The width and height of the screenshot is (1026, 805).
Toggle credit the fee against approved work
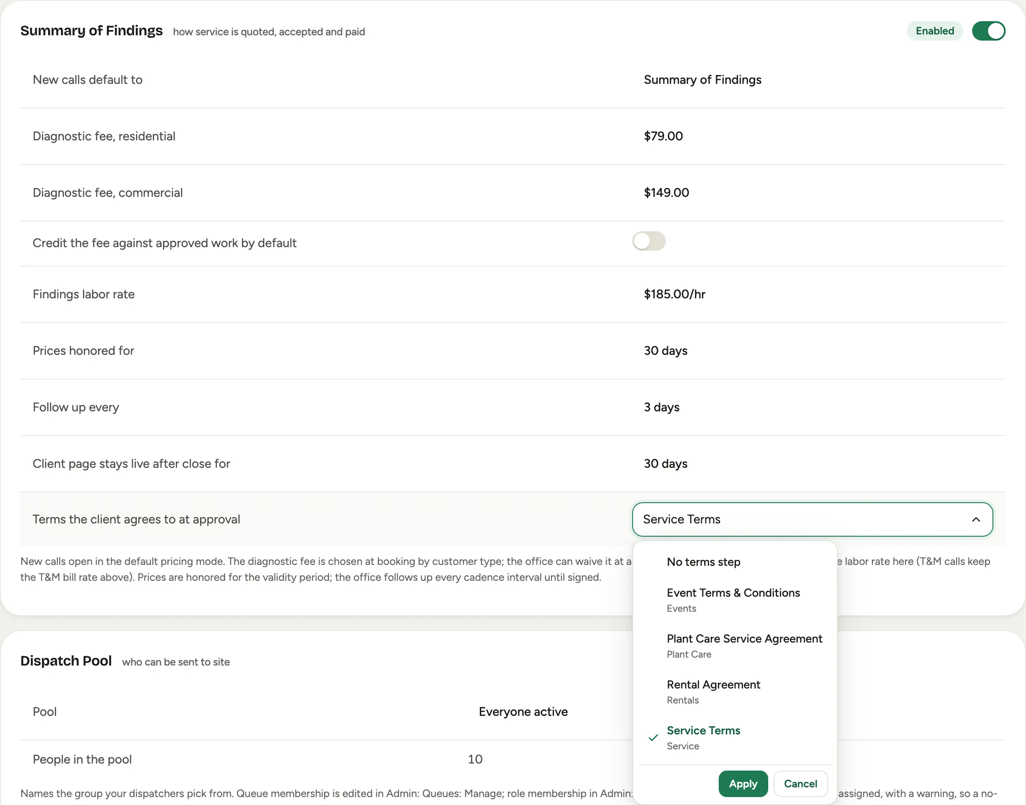[649, 241]
